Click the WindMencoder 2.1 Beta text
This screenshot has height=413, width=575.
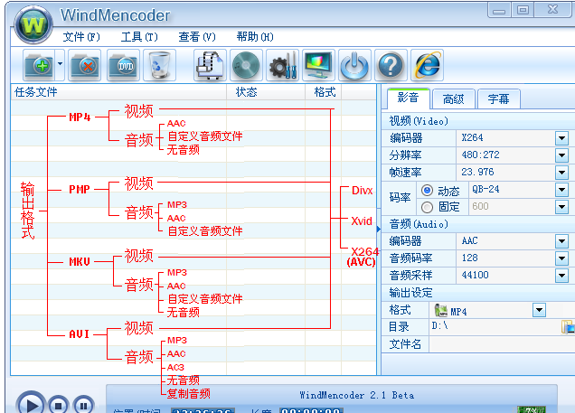(x=357, y=395)
